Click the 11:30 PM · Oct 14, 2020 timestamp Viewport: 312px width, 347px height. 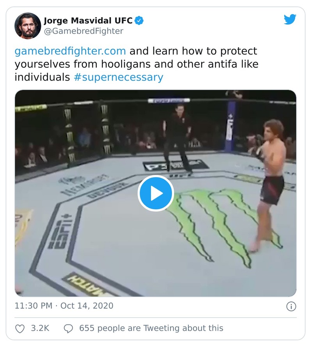(x=64, y=306)
